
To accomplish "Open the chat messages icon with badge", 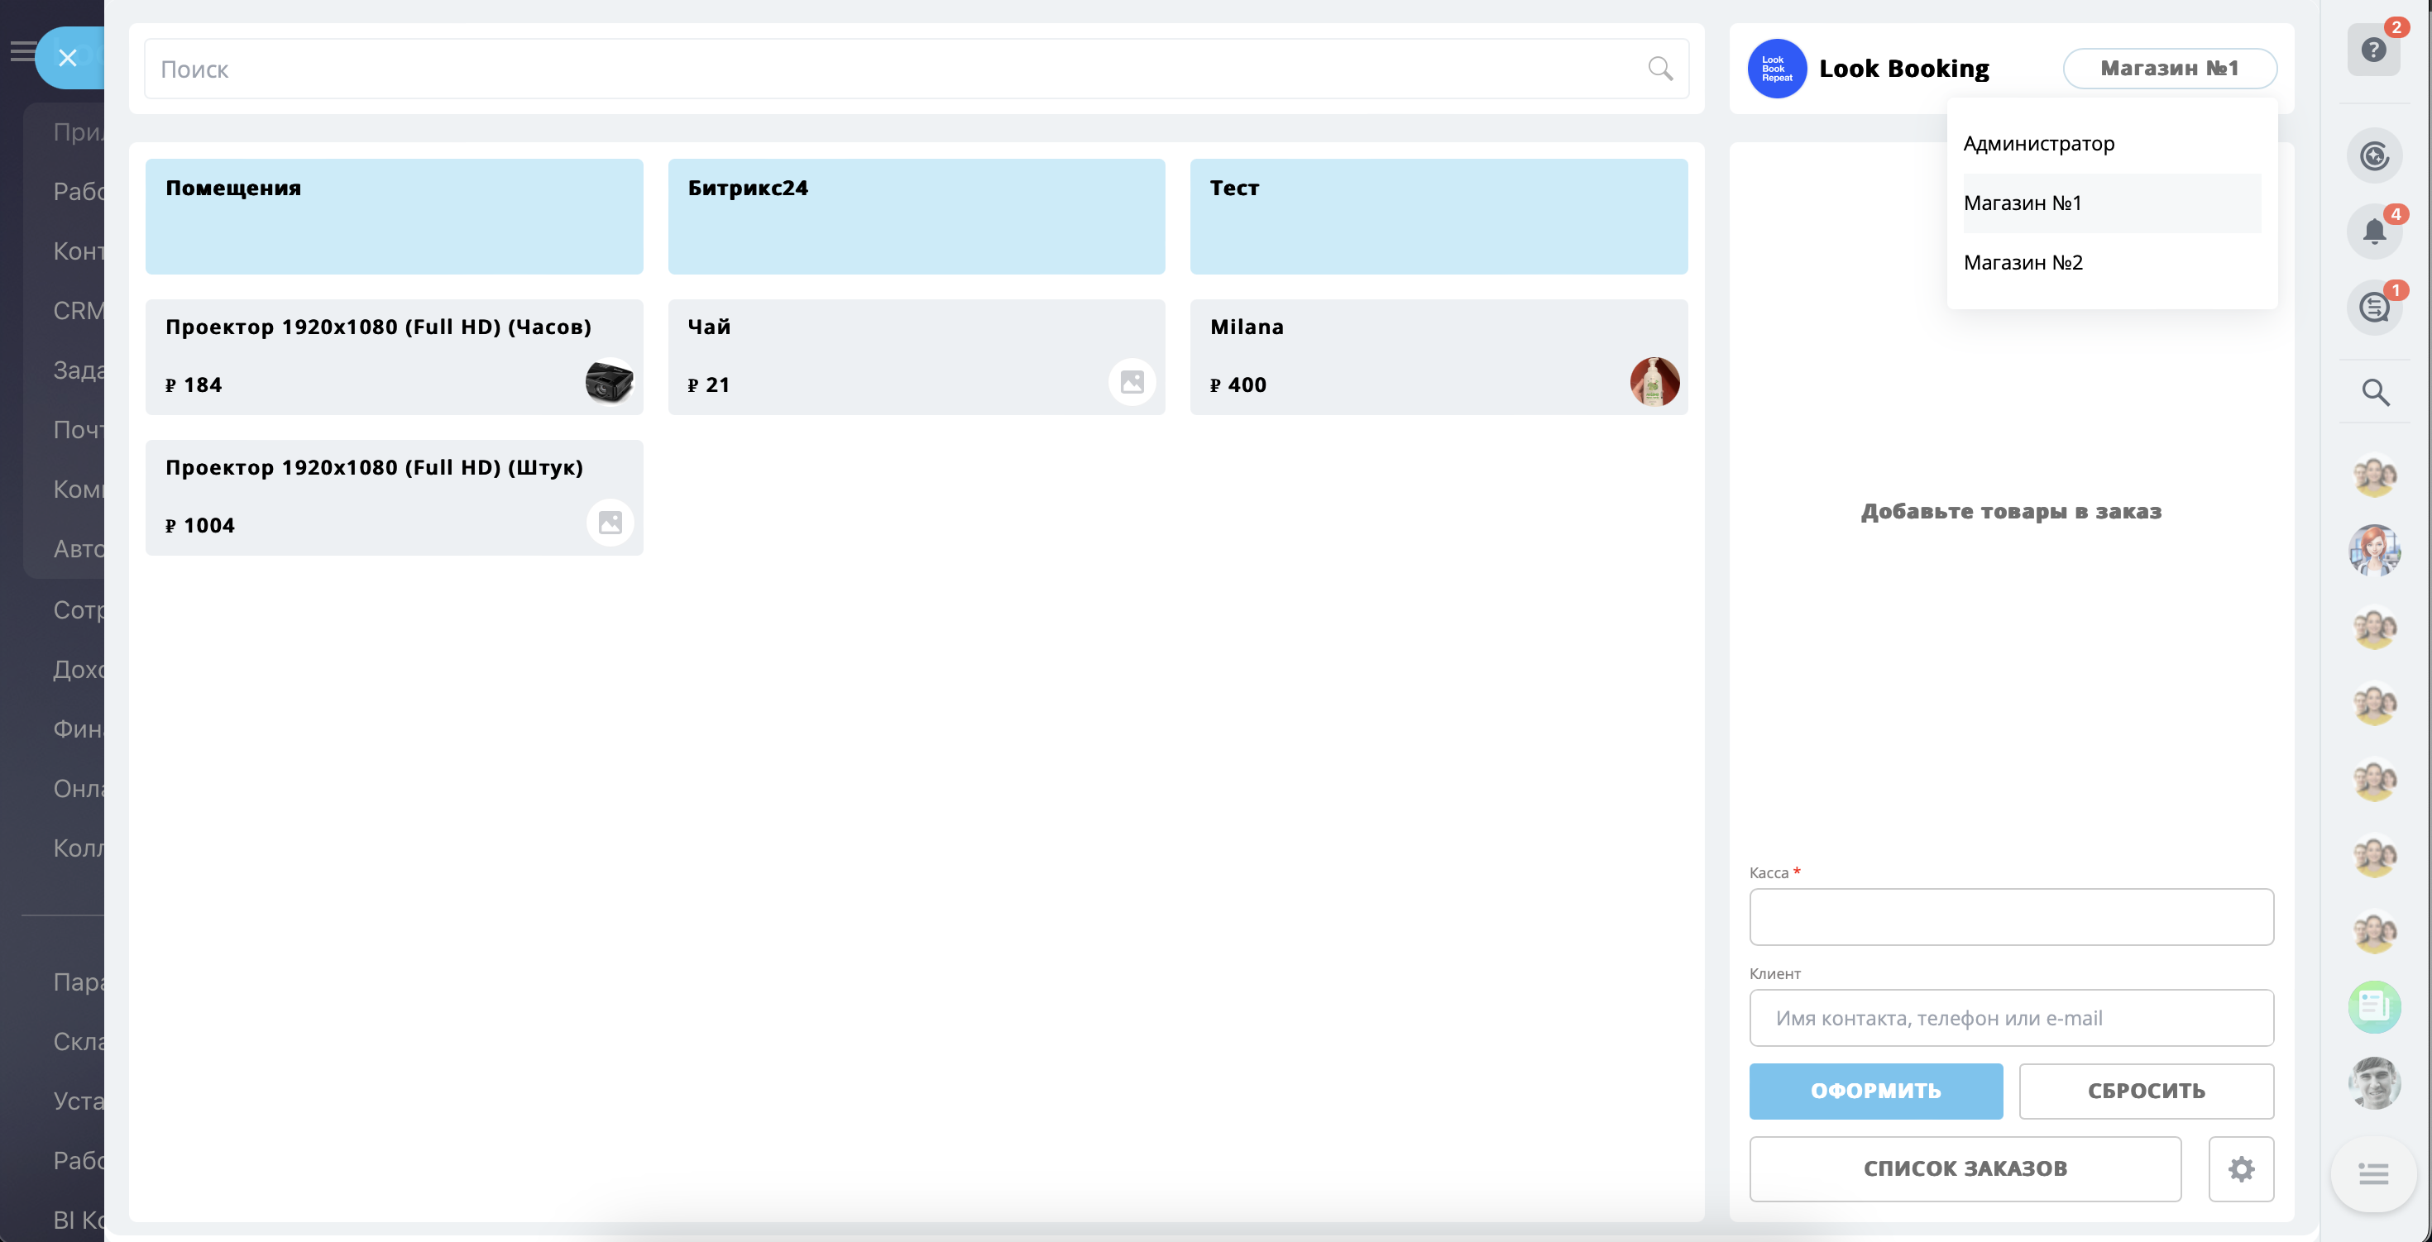I will tap(2373, 307).
